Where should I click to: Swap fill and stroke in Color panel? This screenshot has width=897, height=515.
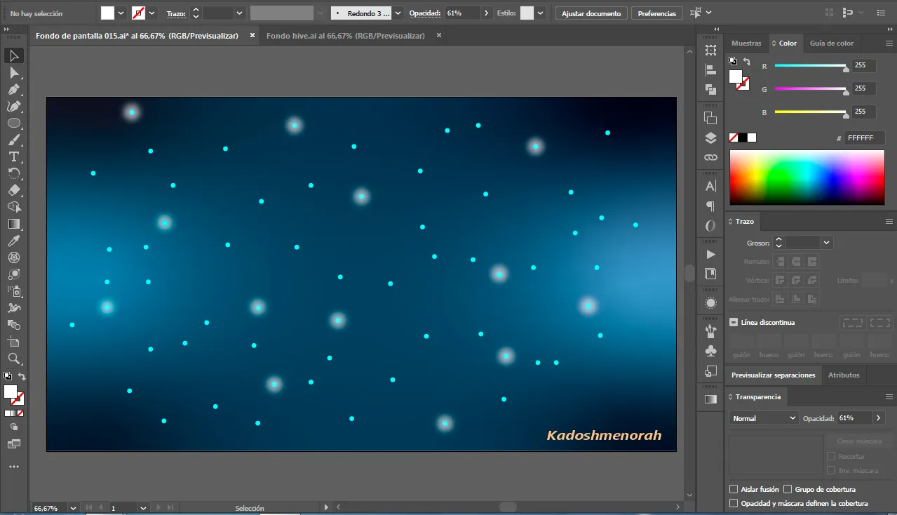click(x=747, y=62)
